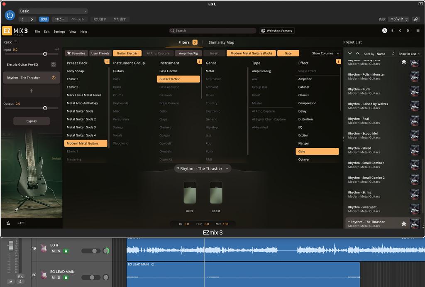Open the main hamburger menu at top right
This screenshot has height=287, width=425.
[x=418, y=31]
